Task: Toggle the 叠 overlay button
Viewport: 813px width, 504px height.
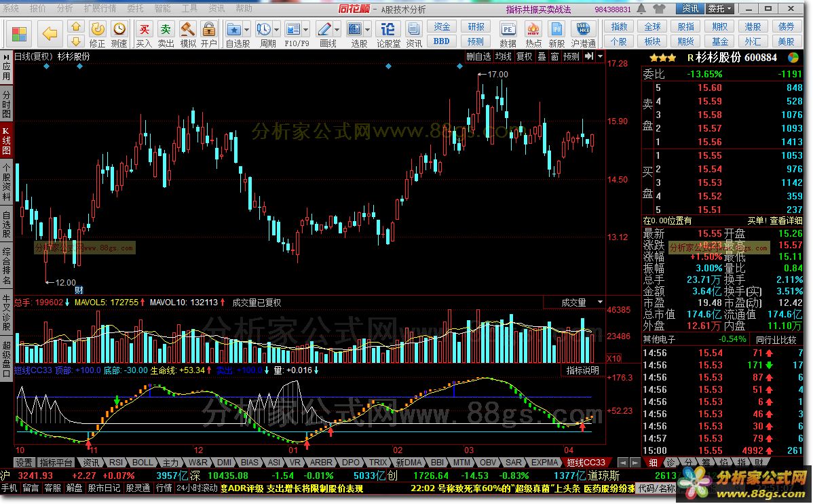Action: (x=542, y=56)
